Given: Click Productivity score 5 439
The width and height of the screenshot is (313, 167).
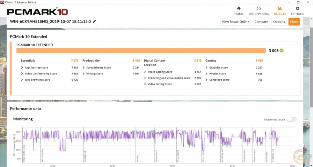Looking at the screenshot, I should (x=136, y=61).
